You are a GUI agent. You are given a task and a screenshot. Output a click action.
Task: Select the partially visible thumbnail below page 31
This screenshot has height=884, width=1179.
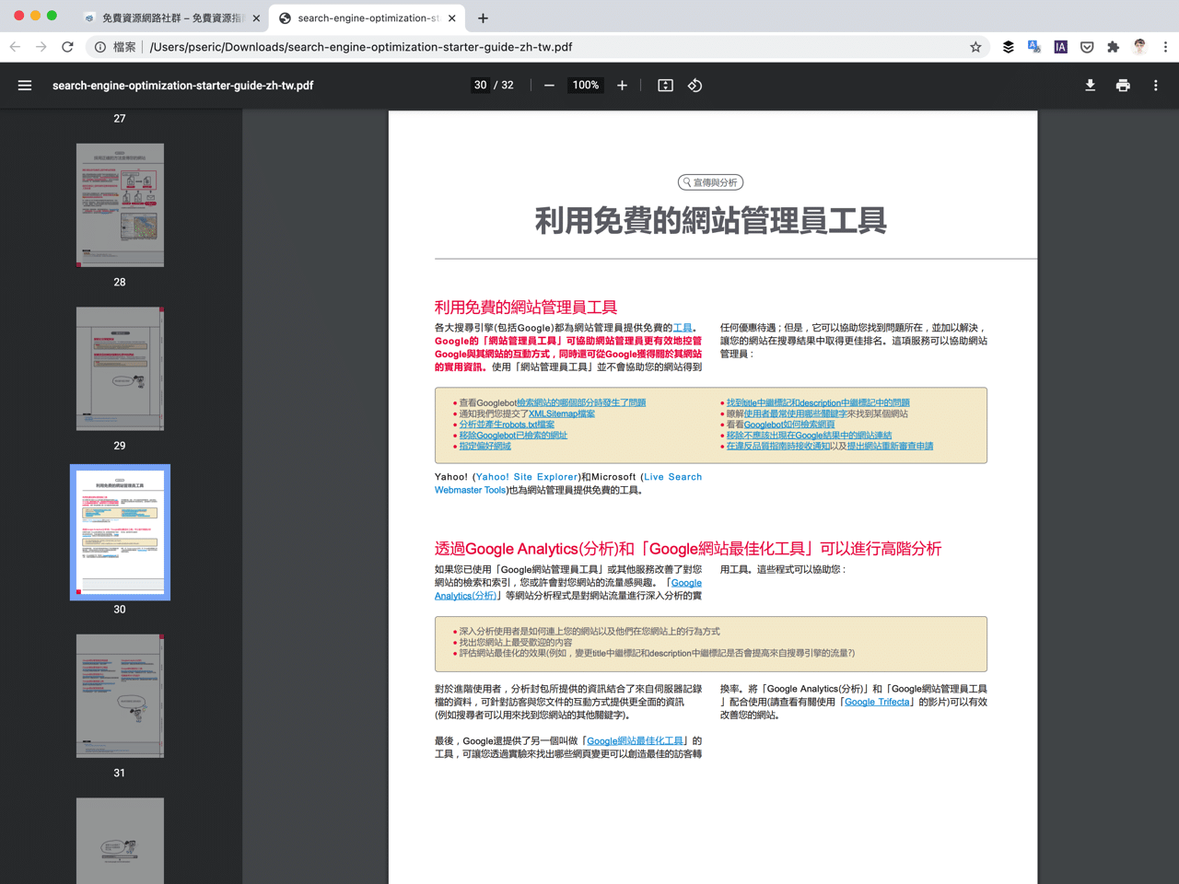[x=120, y=841]
